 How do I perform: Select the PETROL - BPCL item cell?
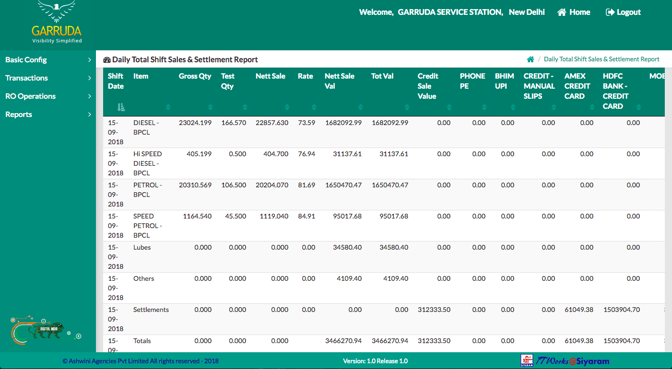147,190
